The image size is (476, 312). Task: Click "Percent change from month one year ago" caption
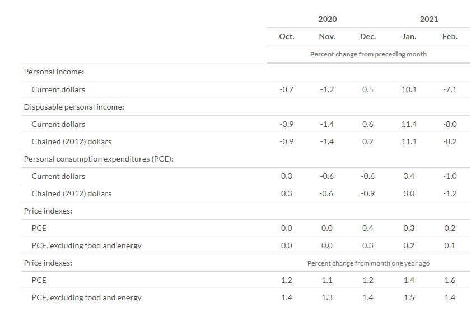(368, 263)
